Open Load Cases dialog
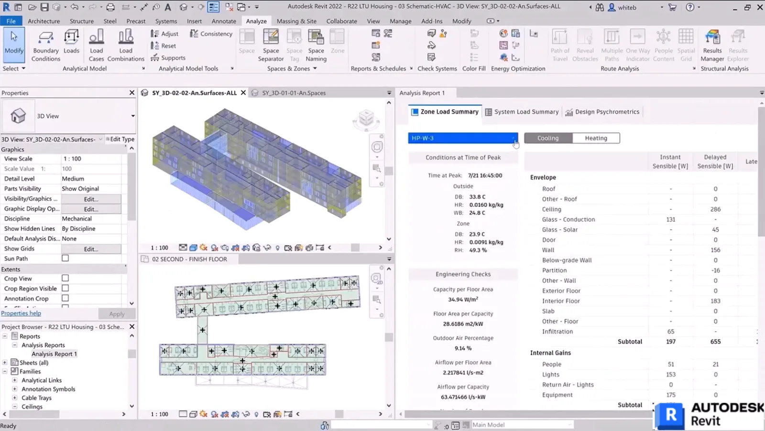Image resolution: width=765 pixels, height=431 pixels. 96,46
